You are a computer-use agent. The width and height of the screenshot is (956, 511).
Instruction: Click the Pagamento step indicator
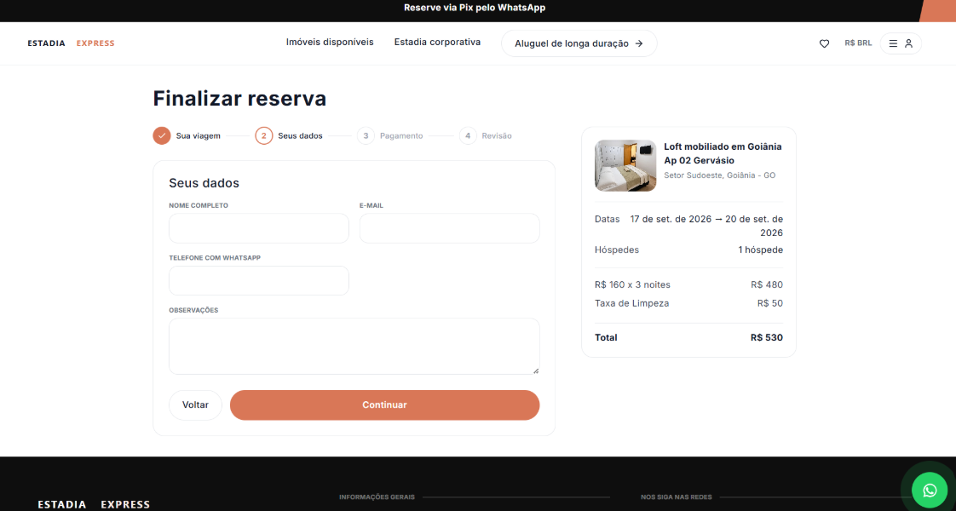click(x=390, y=135)
